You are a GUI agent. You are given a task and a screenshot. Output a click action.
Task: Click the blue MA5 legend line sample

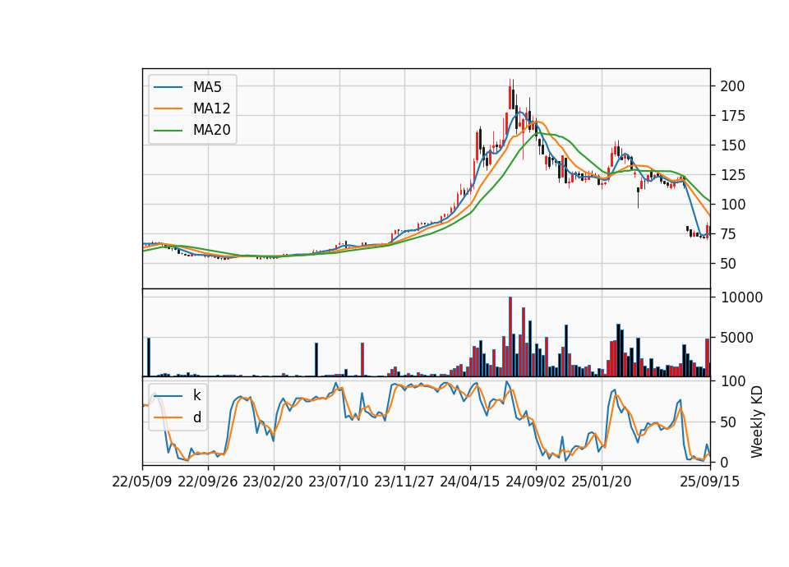(x=168, y=87)
